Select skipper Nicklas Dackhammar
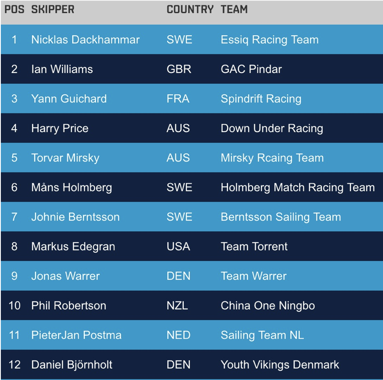This screenshot has height=380, width=383. pyautogui.click(x=85, y=40)
